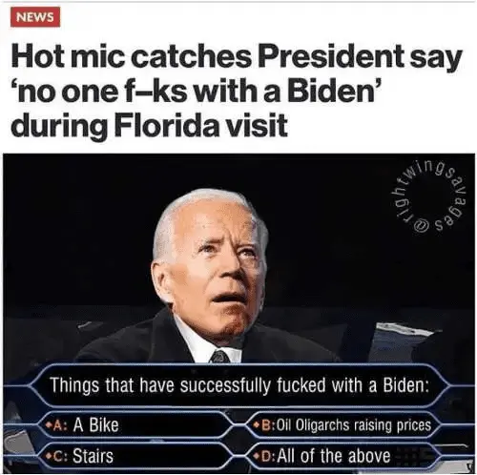Click the red NEWS category tag
Screen dimensions: 477x475
pos(35,17)
